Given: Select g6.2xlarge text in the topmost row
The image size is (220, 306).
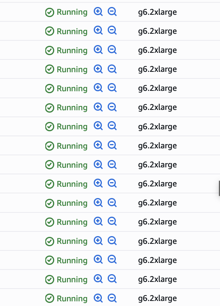Looking at the screenshot, I should click(158, 12).
